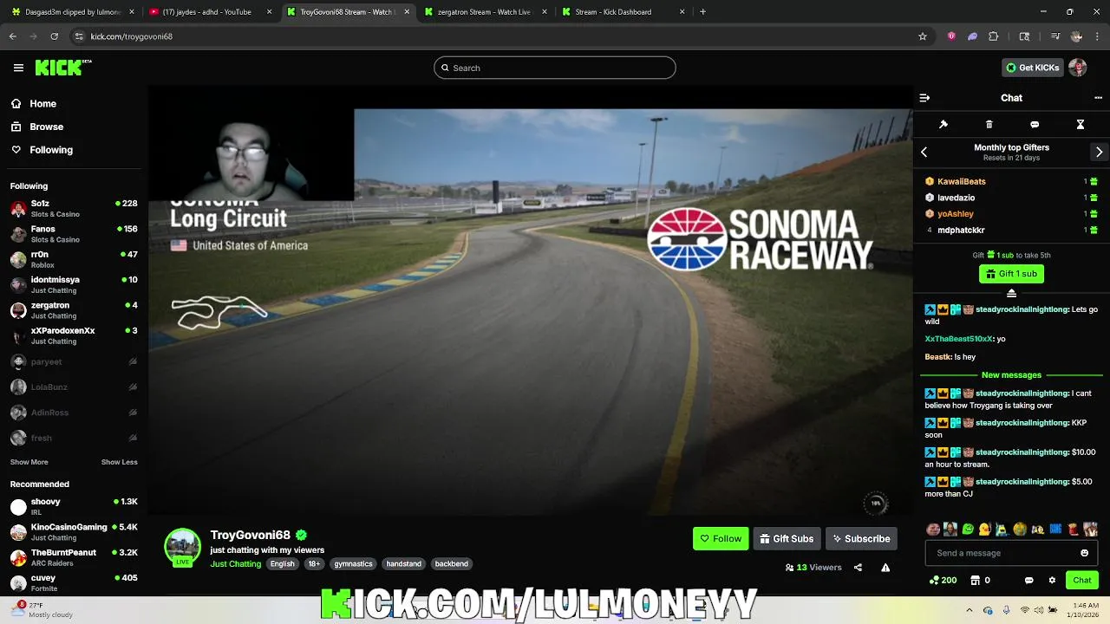The image size is (1110, 624).
Task: Open the taskbar weather widget
Action: pyautogui.click(x=43, y=609)
